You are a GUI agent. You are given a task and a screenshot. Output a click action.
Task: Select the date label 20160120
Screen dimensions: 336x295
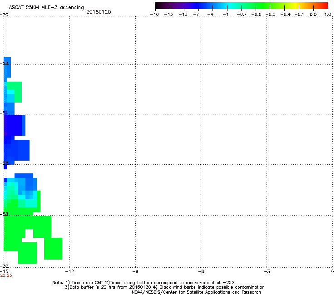point(99,12)
